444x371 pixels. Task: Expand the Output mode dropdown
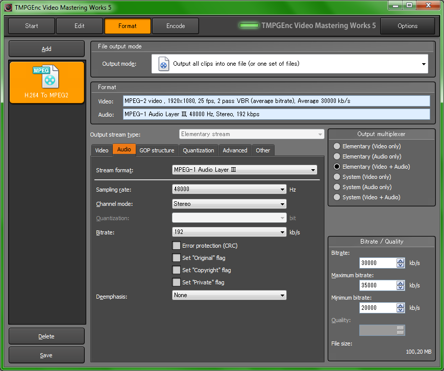(290, 64)
